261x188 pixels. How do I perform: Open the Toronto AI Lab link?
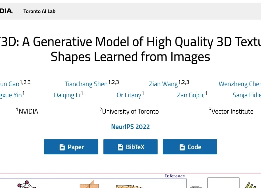pos(39,11)
